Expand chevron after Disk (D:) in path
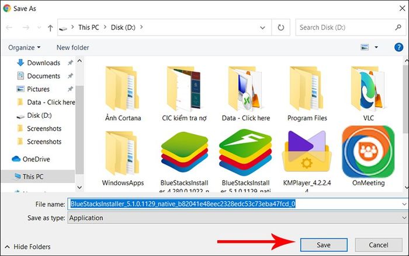 pos(141,27)
